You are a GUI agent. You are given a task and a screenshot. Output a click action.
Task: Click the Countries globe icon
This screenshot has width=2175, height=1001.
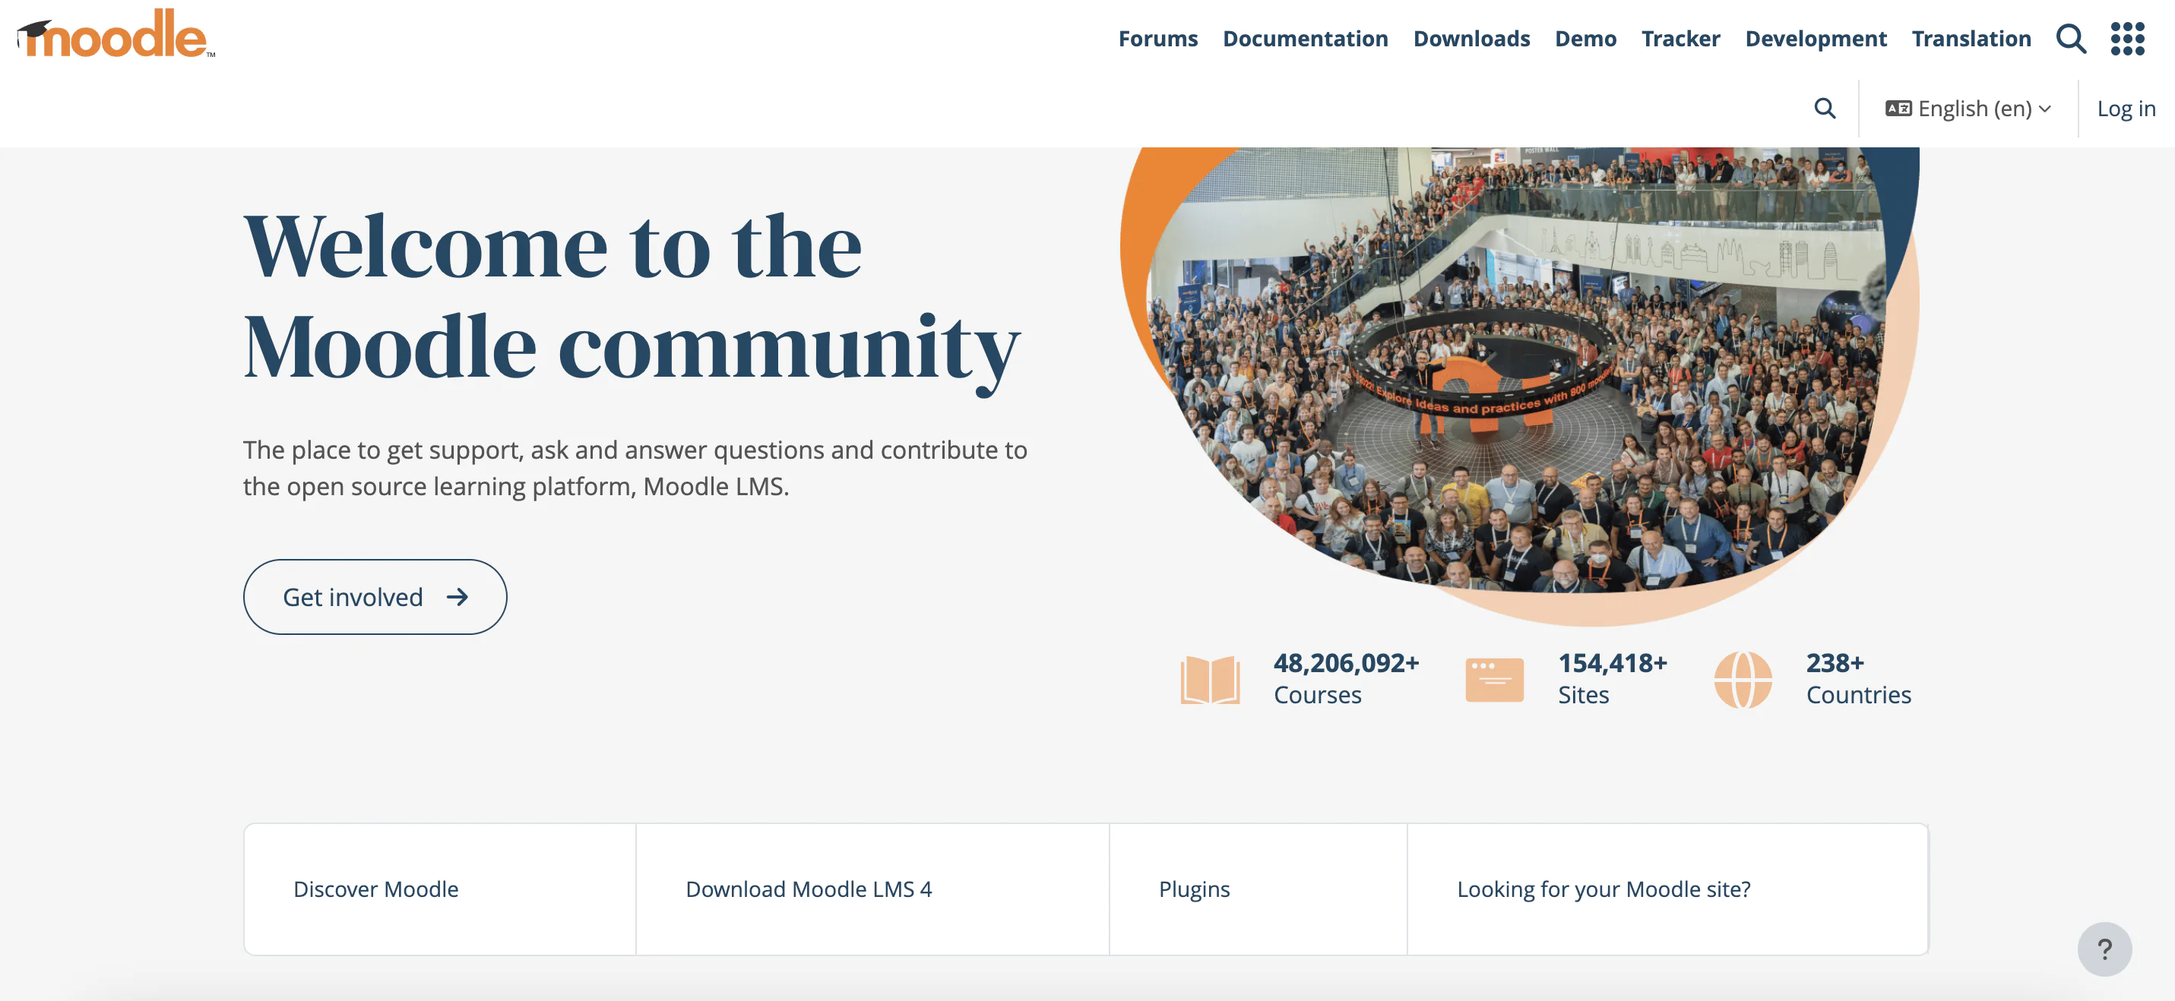1743,678
